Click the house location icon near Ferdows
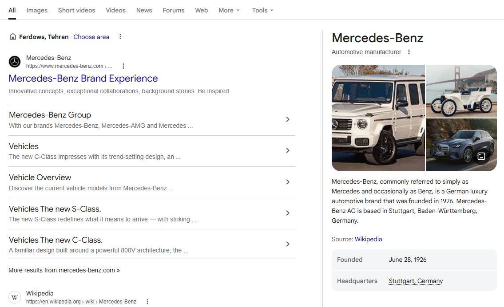504x307 pixels. [13, 37]
